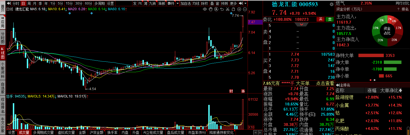This screenshot has height=135, width=410.
Task: Switch to 分时 chart period
Action: [16, 3]
